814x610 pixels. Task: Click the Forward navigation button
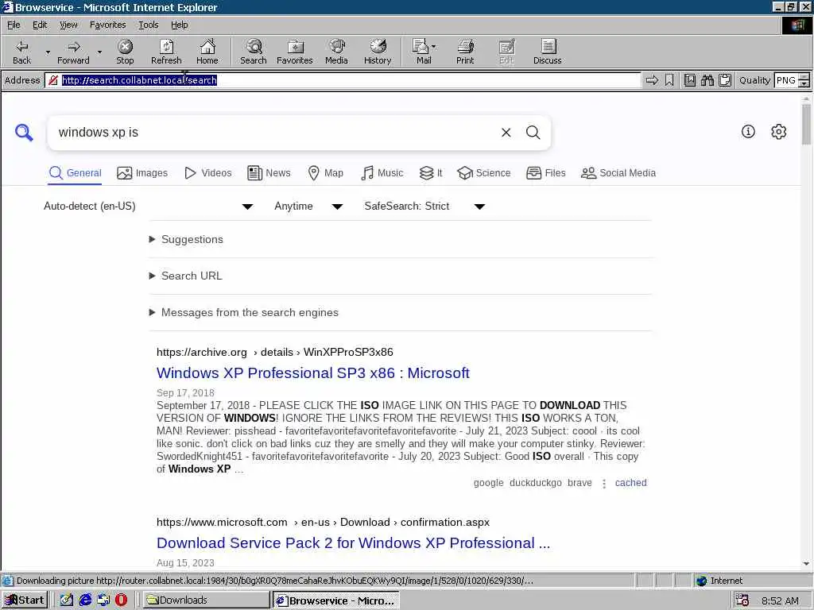point(73,52)
